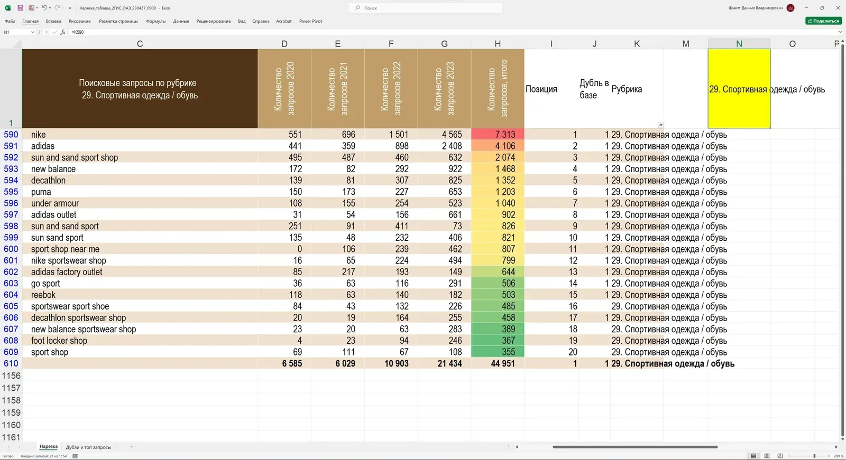Open the user account avatar
Viewport: 846px width, 460px height.
(790, 8)
